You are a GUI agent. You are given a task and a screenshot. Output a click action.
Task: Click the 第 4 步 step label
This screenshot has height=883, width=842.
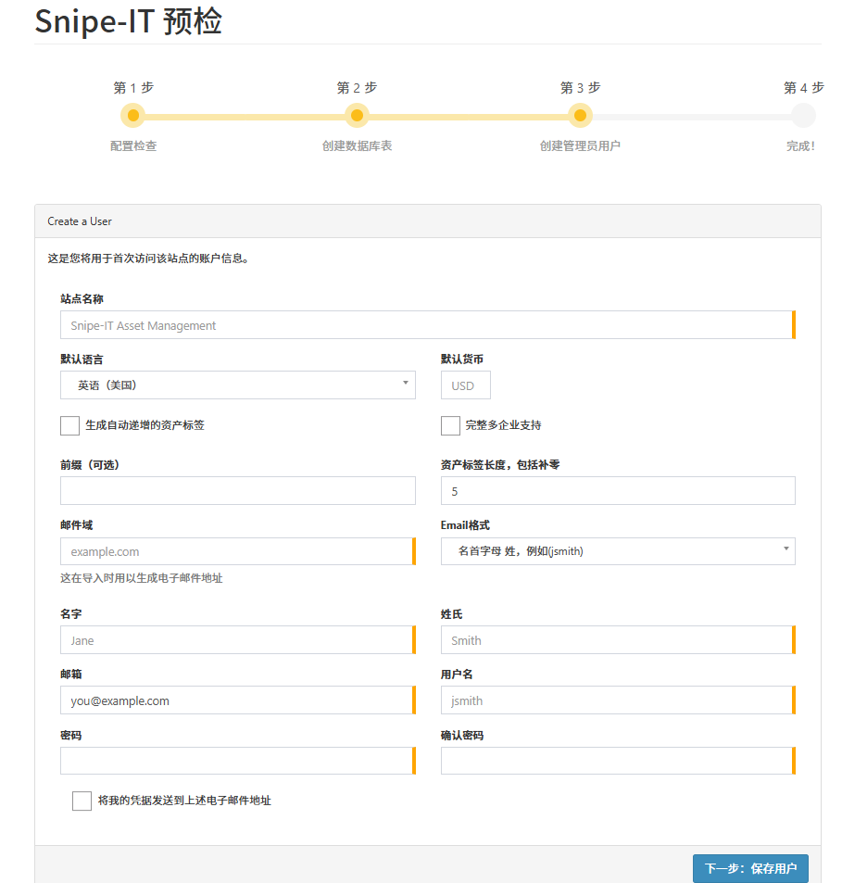(x=803, y=87)
